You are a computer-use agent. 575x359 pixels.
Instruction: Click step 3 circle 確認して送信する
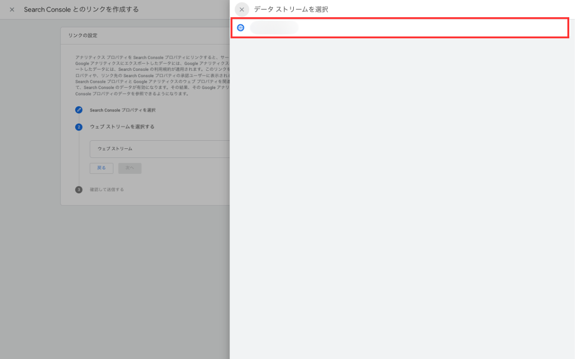pos(79,190)
